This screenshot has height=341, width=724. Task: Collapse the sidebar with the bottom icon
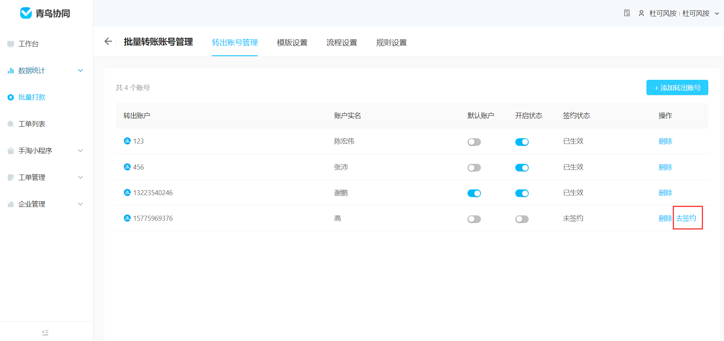[x=45, y=333]
